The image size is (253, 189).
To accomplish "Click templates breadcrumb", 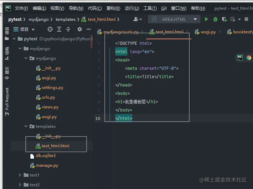I will pos(65,19).
